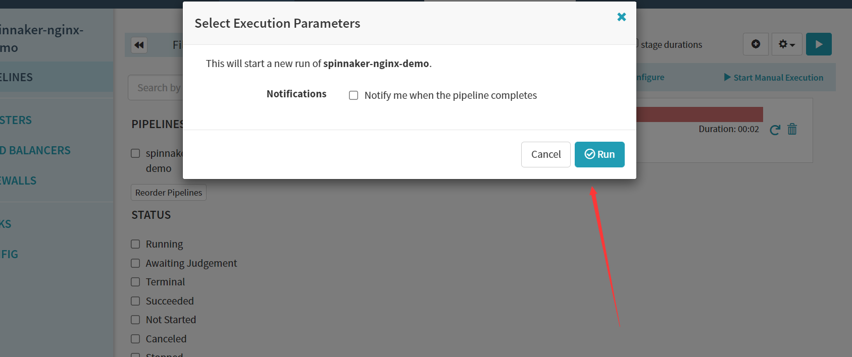Viewport: 852px width, 357px height.
Task: Click the pipeline search input field
Action: point(157,88)
